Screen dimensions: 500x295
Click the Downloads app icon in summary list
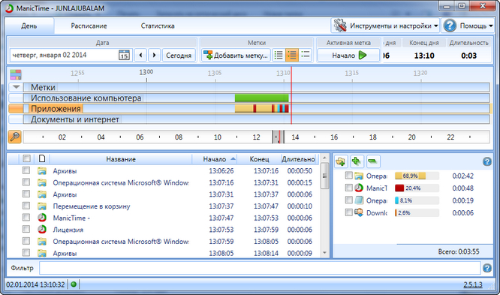click(x=359, y=212)
